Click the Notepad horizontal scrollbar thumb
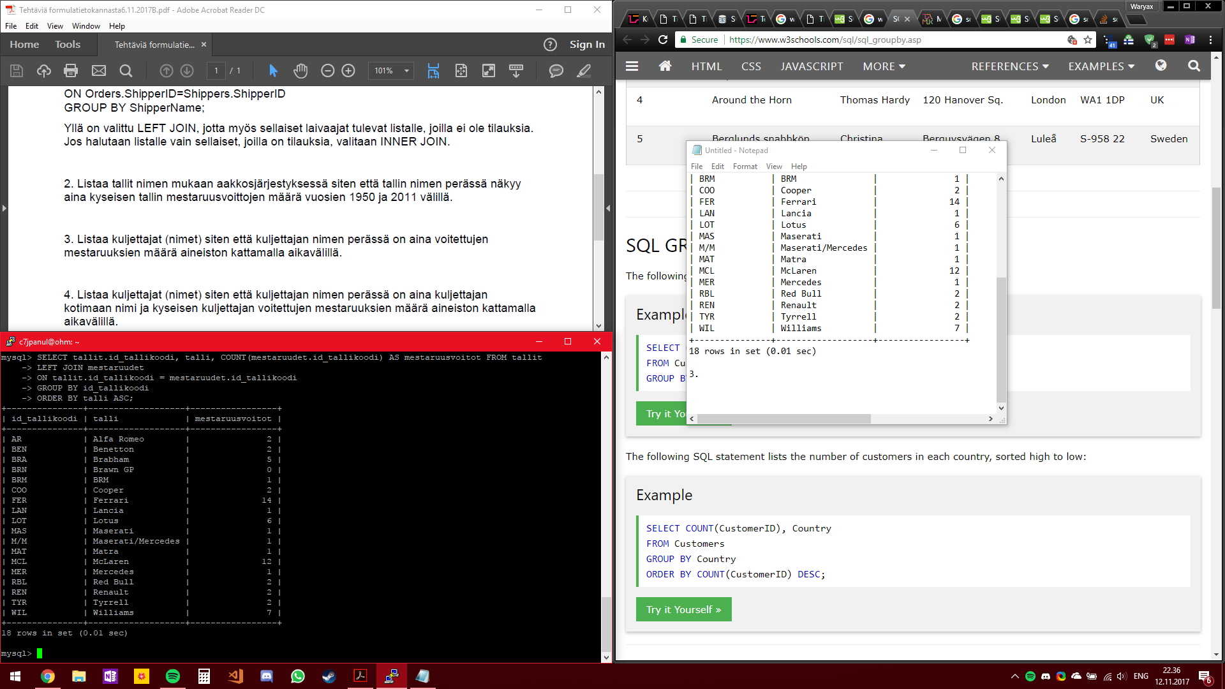This screenshot has width=1225, height=689. pos(784,419)
